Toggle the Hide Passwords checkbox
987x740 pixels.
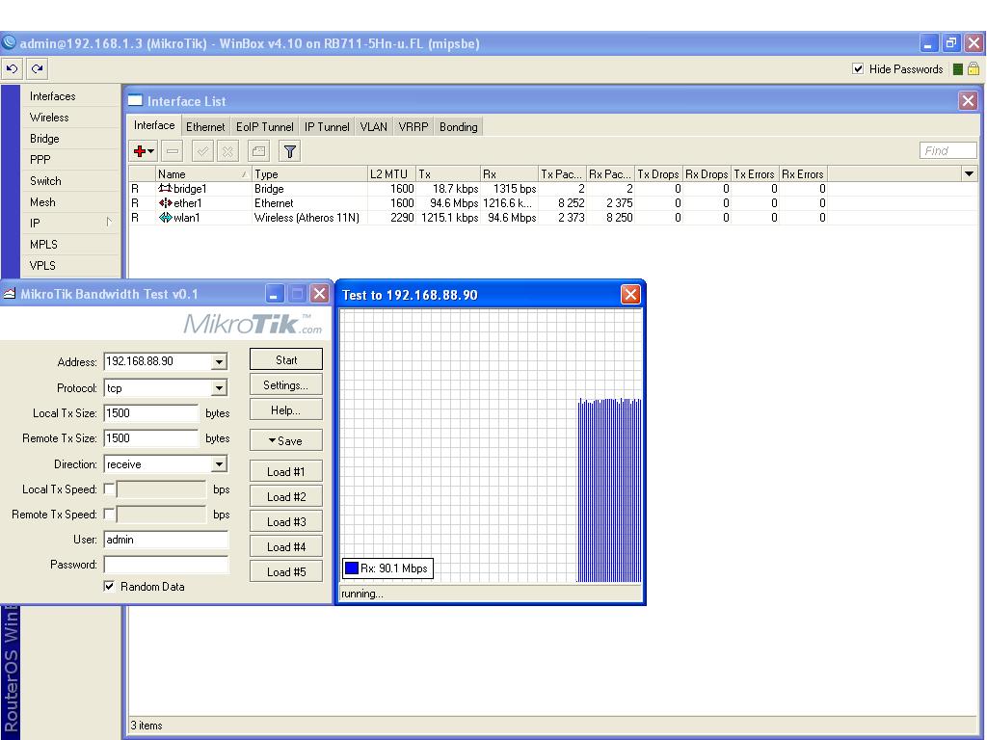pos(859,69)
